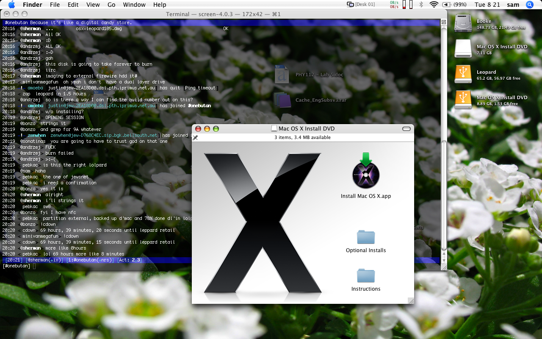The image size is (542, 339).
Task: Click "OPENING SESSION" chat line
Action: 64,117
